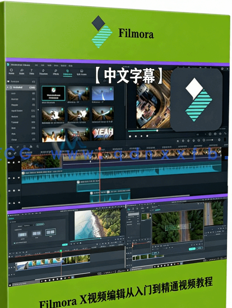Click the text box over the forest road preview

pos(178,227)
